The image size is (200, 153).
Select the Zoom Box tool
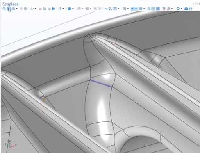click(13, 9)
